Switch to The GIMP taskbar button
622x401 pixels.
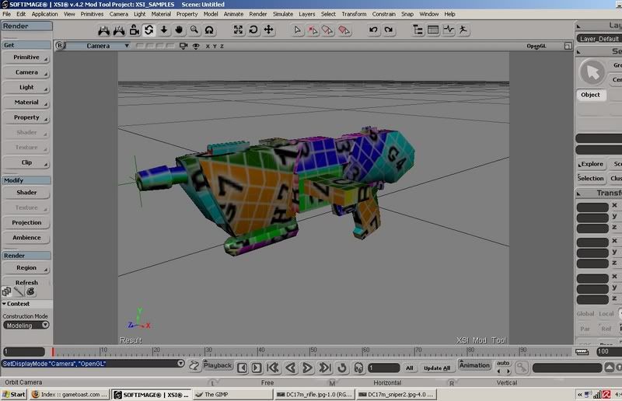(x=232, y=395)
